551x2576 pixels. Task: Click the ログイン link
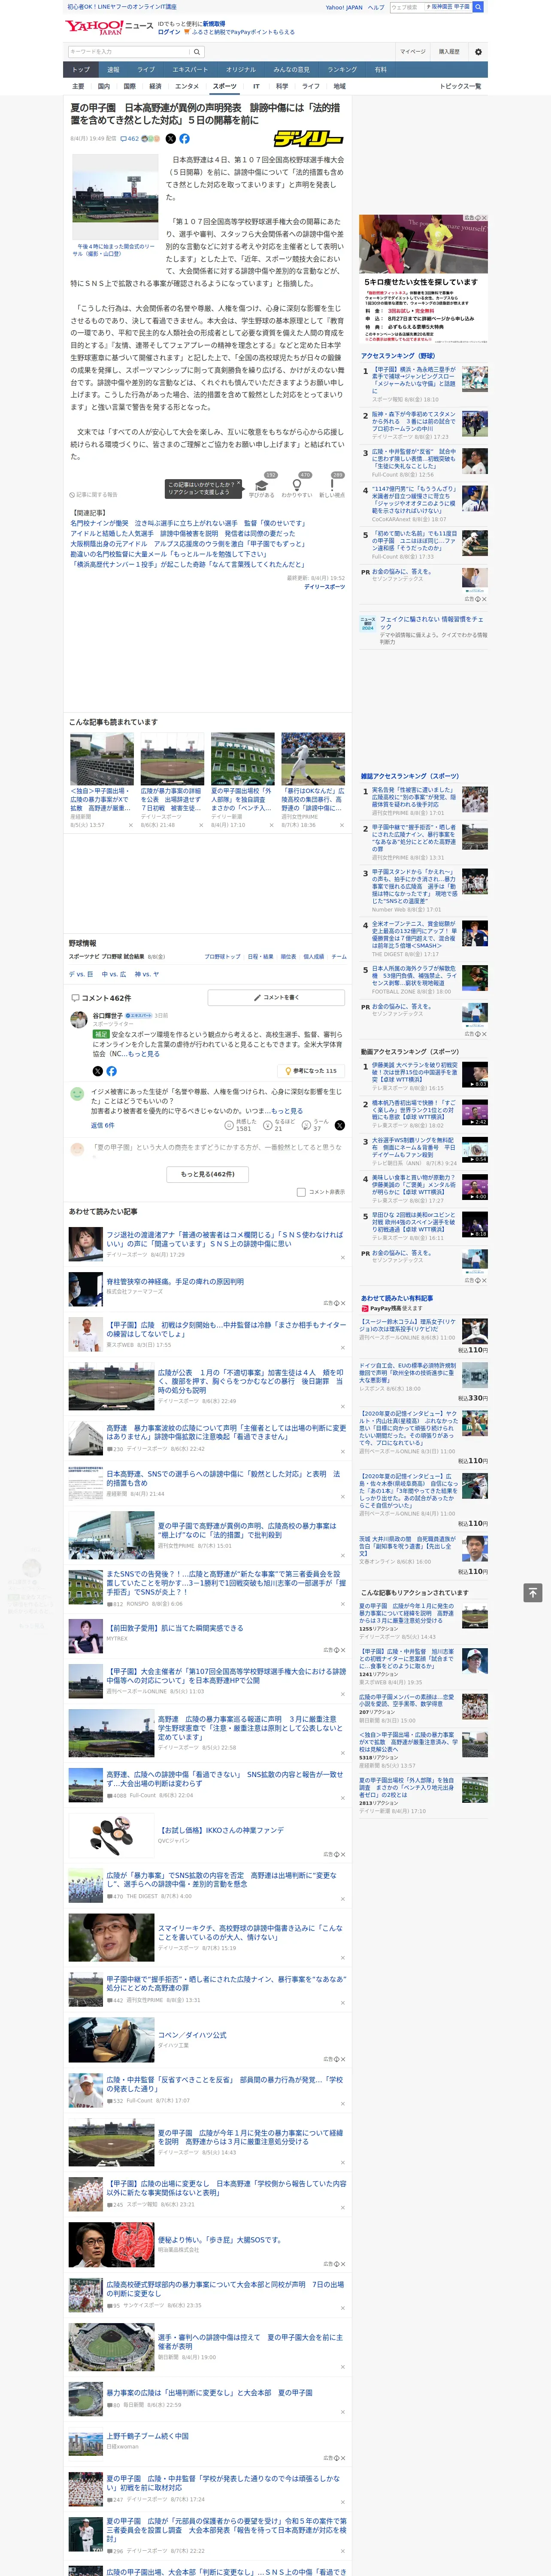click(169, 32)
